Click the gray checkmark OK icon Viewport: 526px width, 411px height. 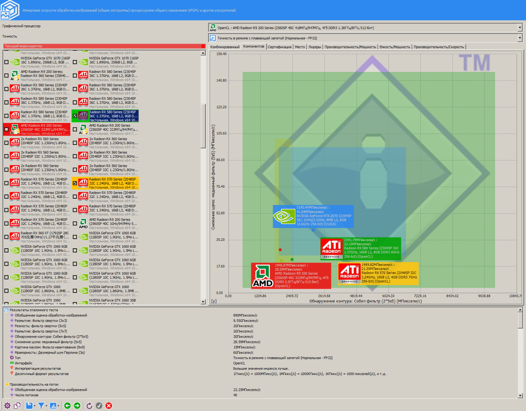99,406
